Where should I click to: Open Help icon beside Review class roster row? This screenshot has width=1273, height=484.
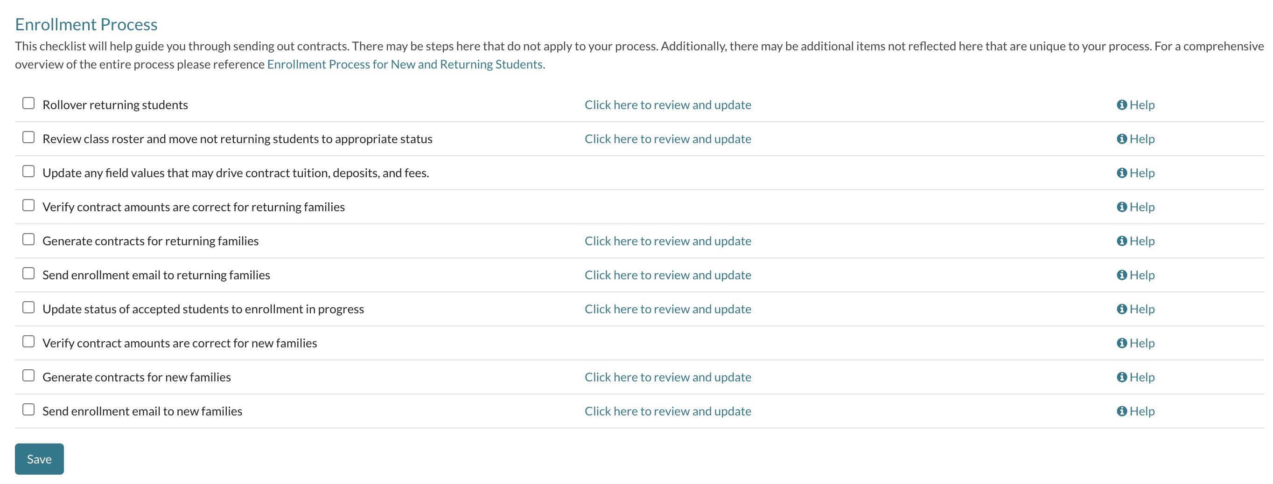(1121, 139)
